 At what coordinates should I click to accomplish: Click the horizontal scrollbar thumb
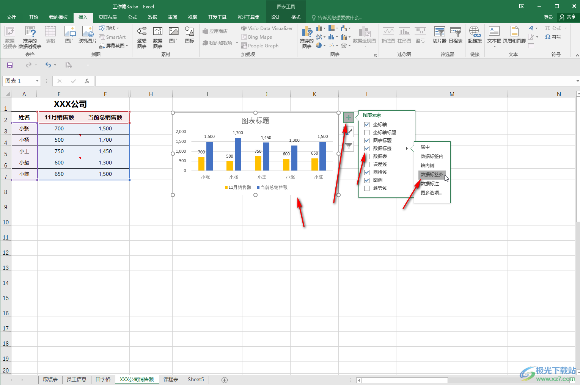(405, 380)
